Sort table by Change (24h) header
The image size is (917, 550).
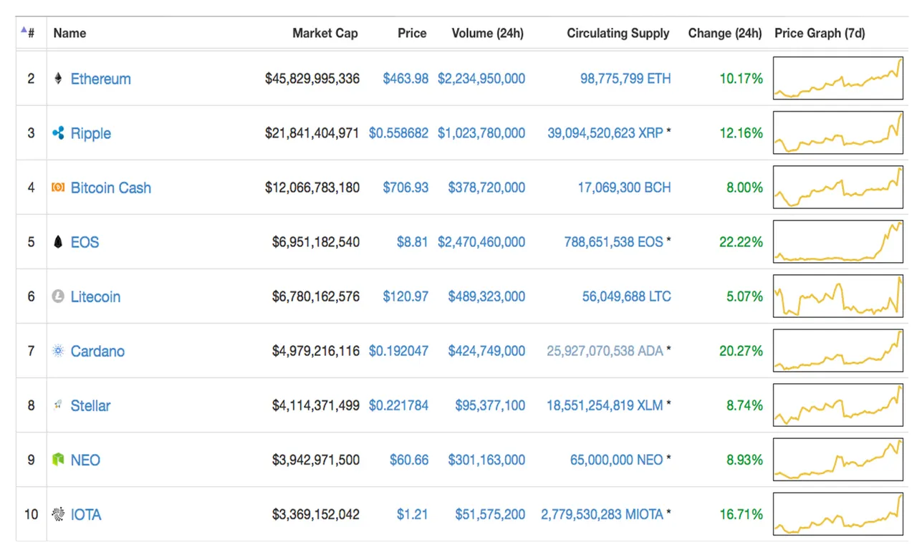click(x=725, y=33)
